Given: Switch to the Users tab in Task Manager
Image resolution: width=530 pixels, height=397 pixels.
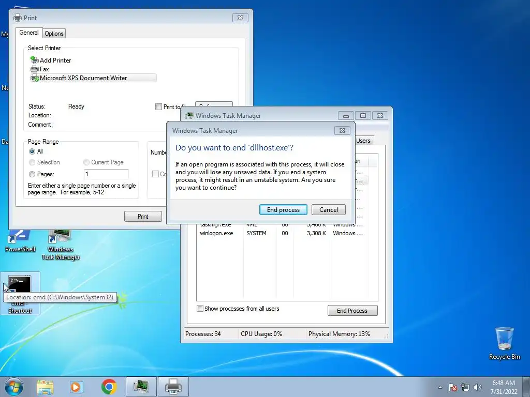Looking at the screenshot, I should tap(364, 141).
